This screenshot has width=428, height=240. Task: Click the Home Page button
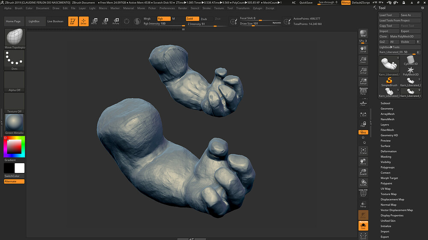(x=13, y=21)
